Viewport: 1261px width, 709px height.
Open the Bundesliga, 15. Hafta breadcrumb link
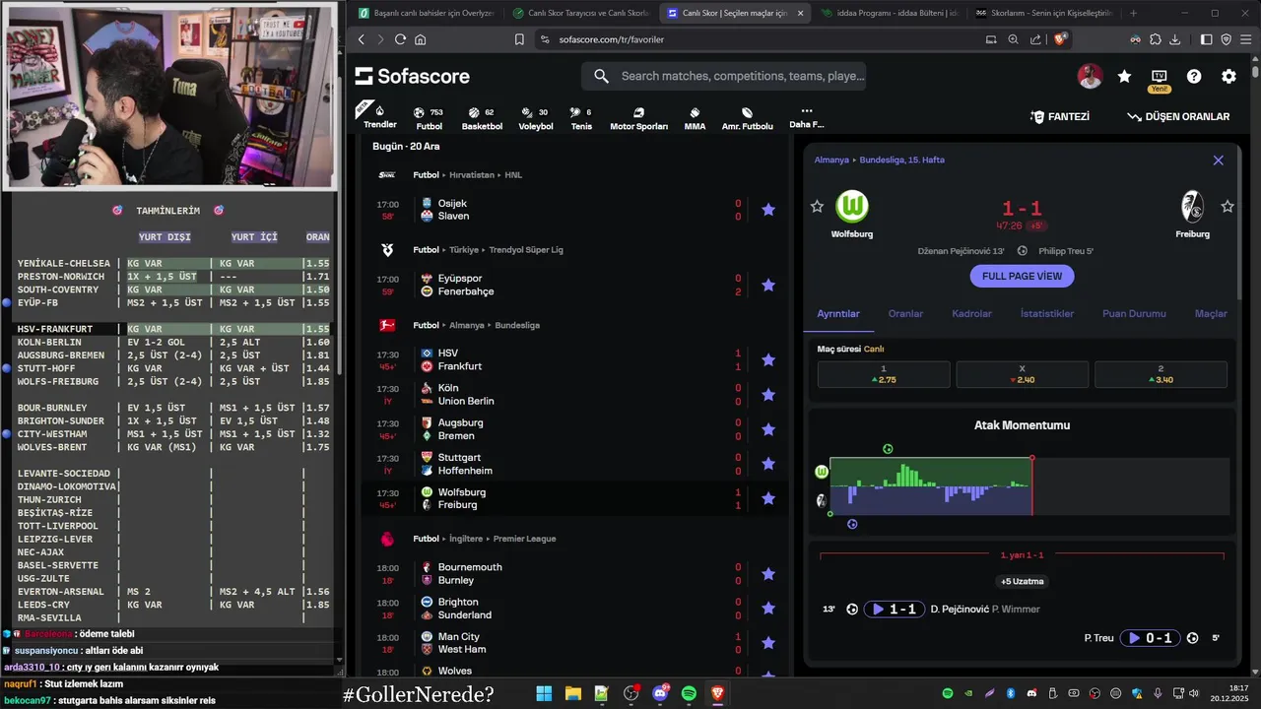pos(901,161)
